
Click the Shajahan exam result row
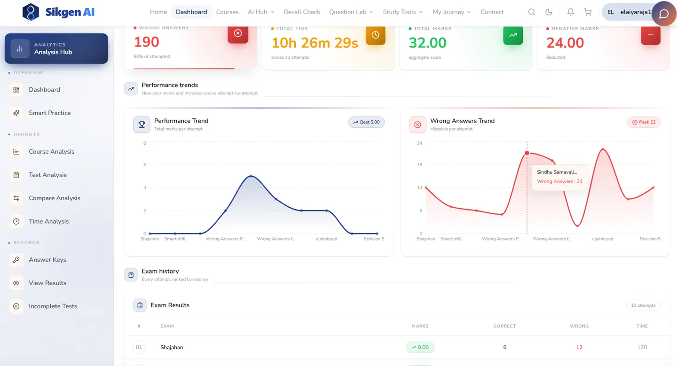pyautogui.click(x=397, y=347)
